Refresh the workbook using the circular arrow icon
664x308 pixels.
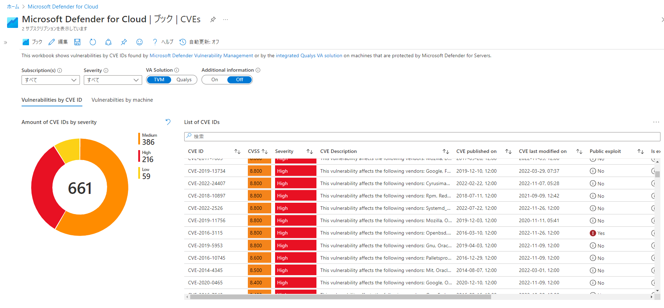(93, 42)
